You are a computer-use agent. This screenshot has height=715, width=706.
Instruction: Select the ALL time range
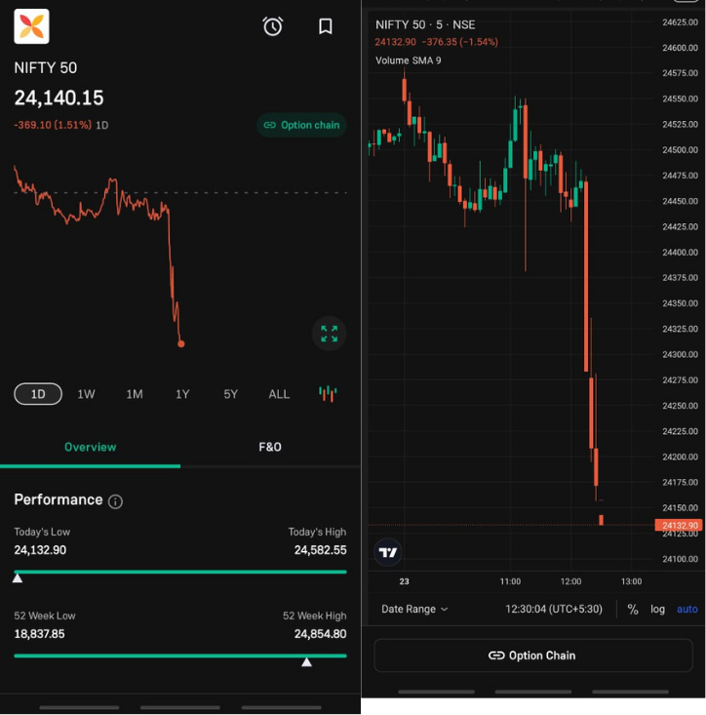[x=279, y=394]
